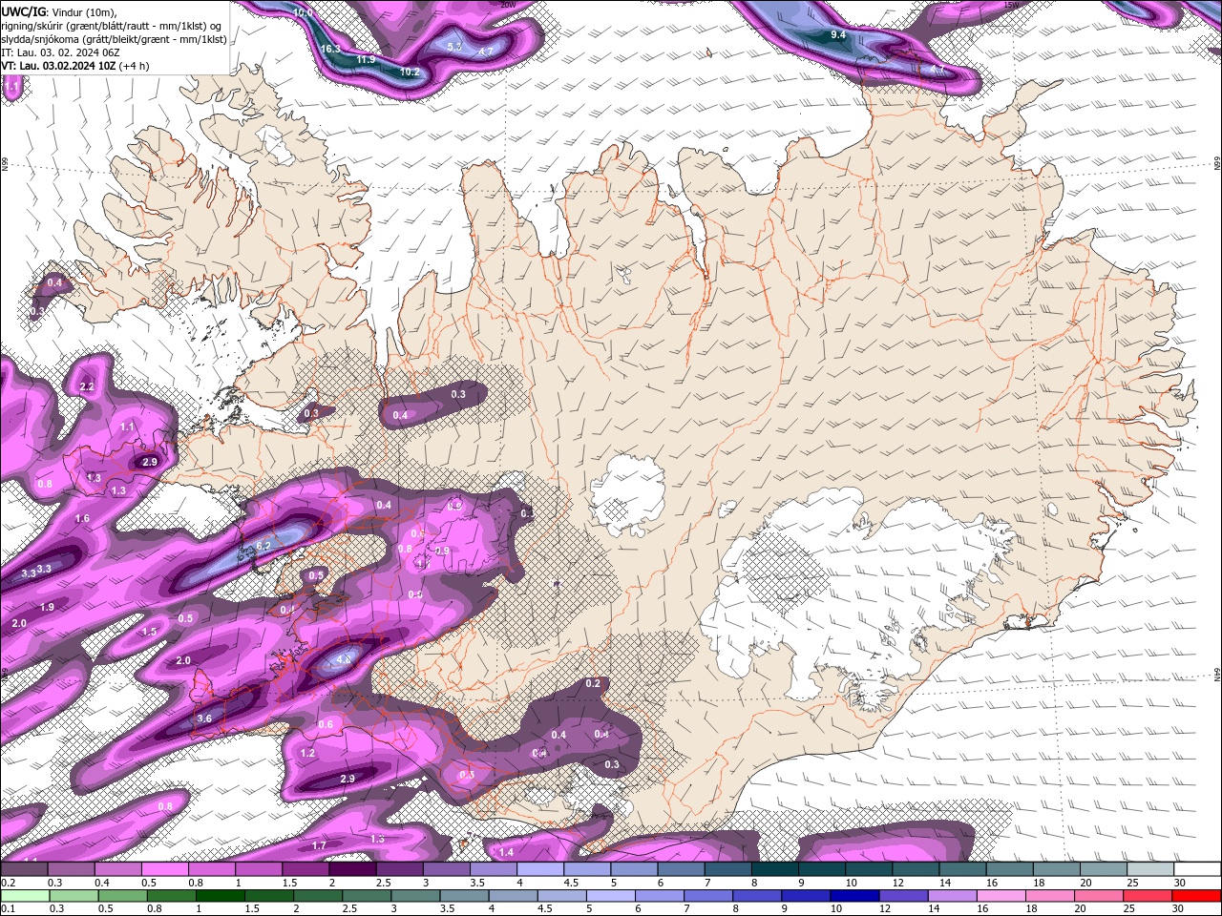Click the 1.6 precipitation value on map
This screenshot has width=1222, height=916.
pyautogui.click(x=82, y=518)
